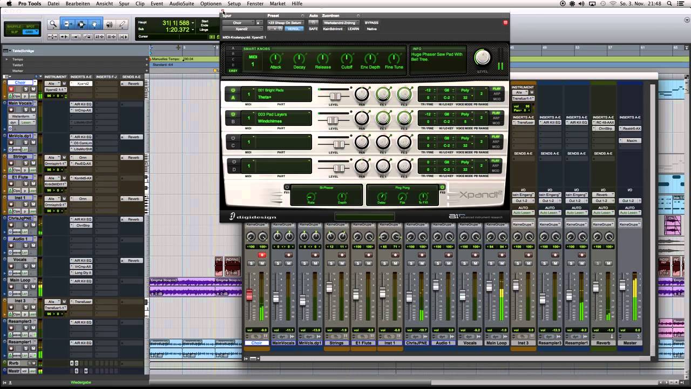Click the VERGL. compare button
The image size is (691, 389).
pos(294,29)
